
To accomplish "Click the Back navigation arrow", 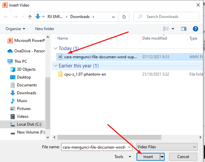I will (x=6, y=17).
